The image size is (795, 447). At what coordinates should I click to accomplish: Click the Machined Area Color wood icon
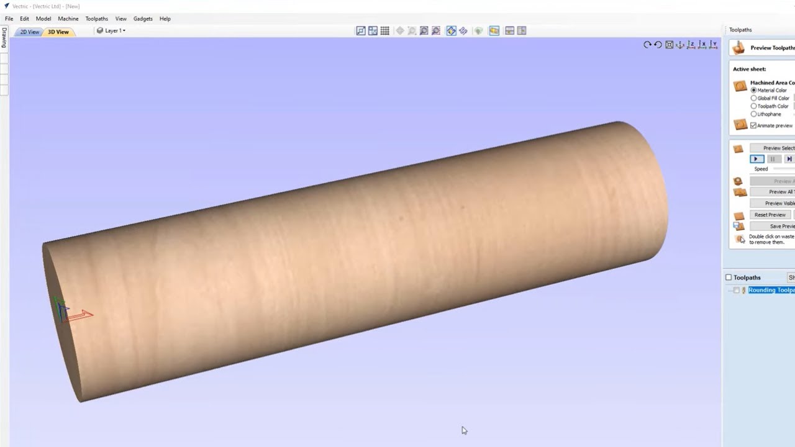(740, 86)
